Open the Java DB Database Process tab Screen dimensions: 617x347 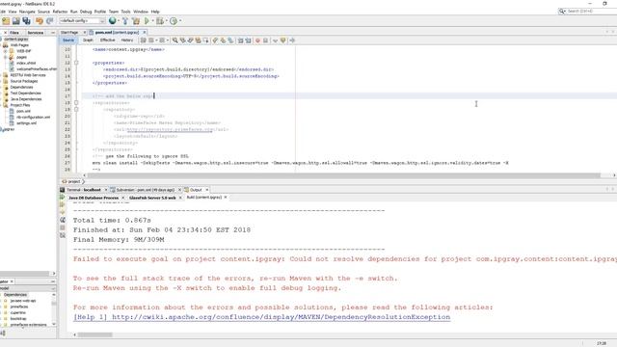pos(94,198)
